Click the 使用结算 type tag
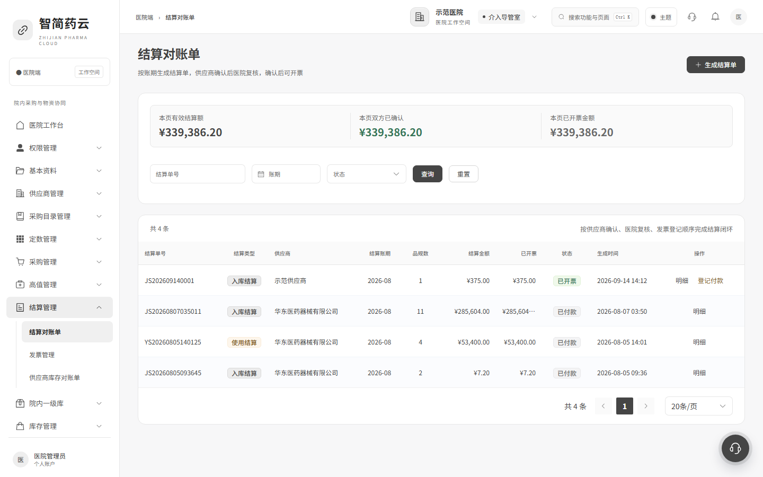 [x=244, y=342]
